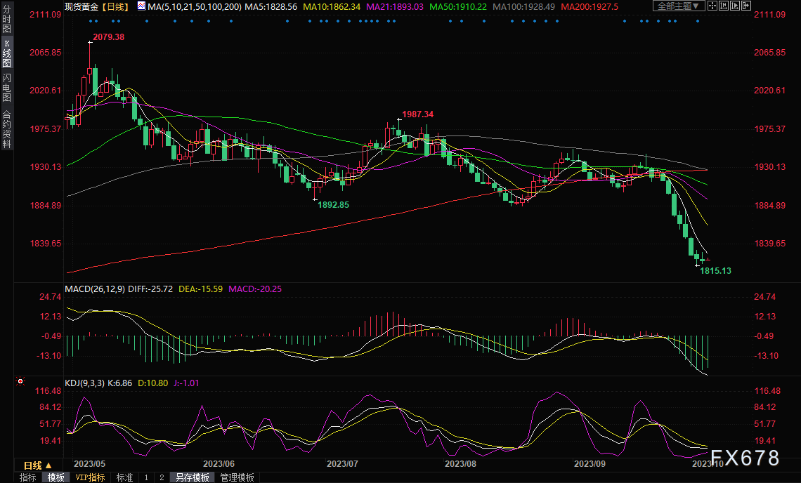Select the 模板 bottom tab
The width and height of the screenshot is (801, 483).
coord(56,477)
